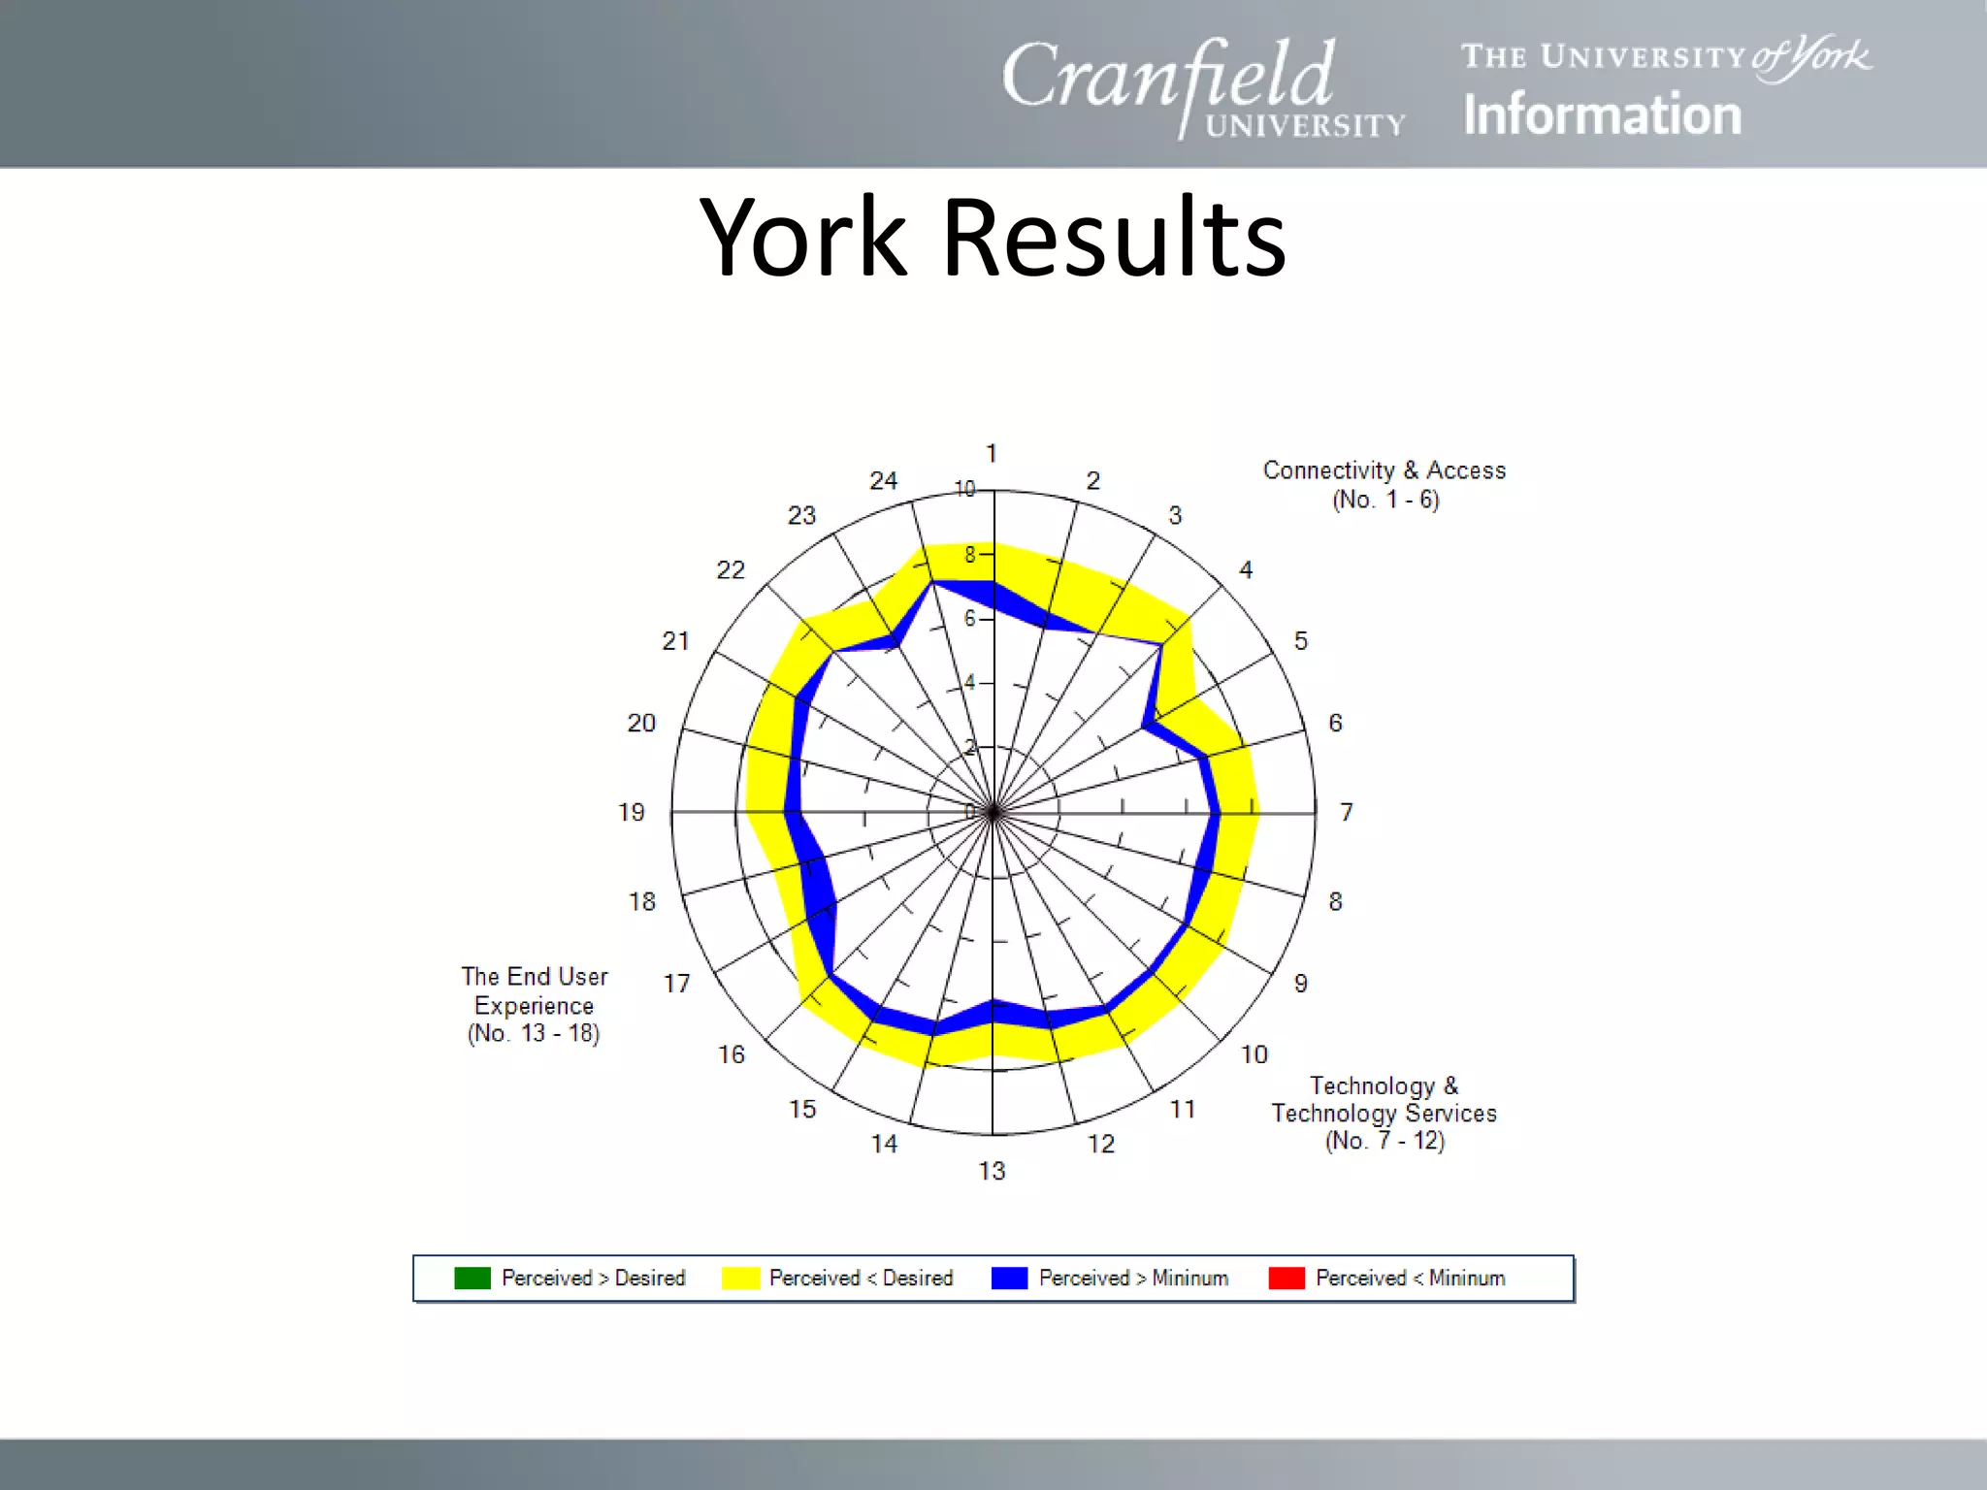
Task: Click radar axis label 2
Action: [x=1093, y=480]
